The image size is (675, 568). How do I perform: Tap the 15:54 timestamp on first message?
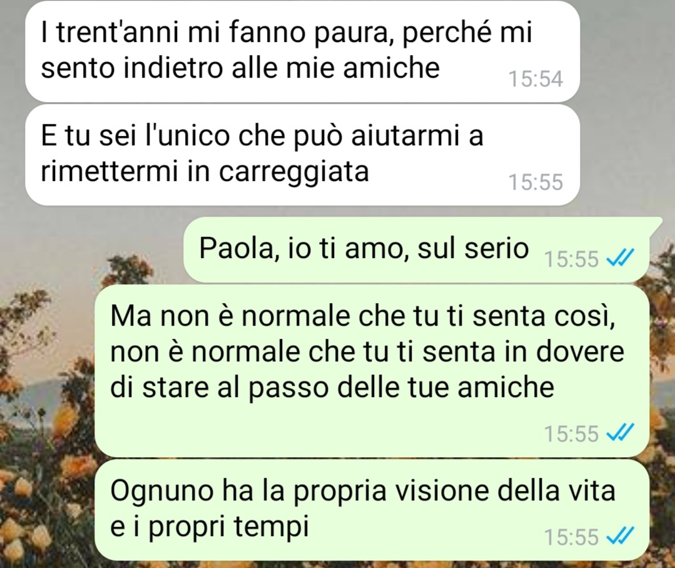pos(535,79)
